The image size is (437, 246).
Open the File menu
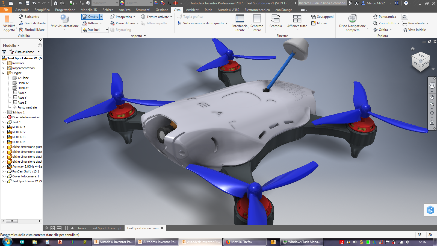6,10
